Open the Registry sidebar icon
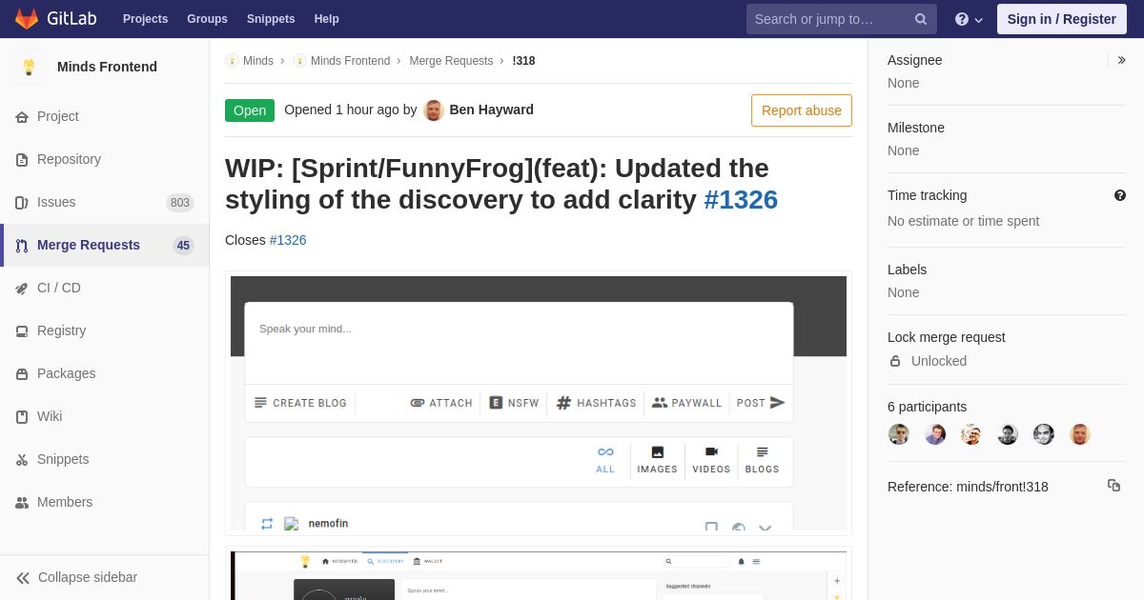 (x=22, y=331)
